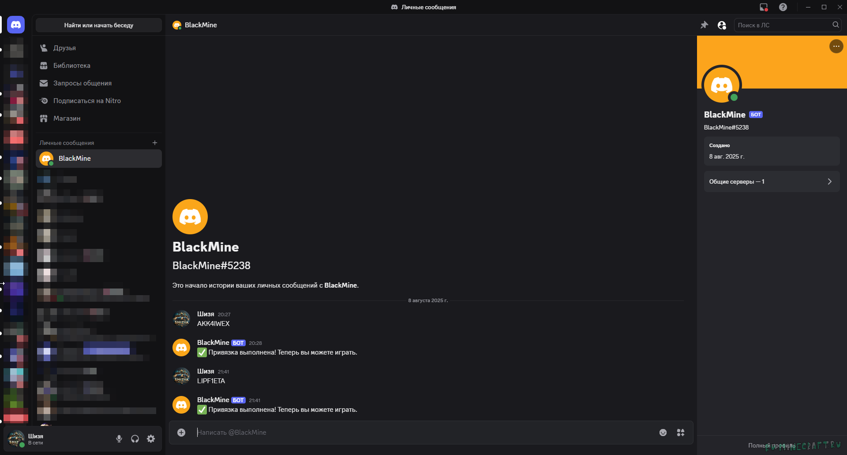Open the Friends section
847x455 pixels.
pos(99,48)
